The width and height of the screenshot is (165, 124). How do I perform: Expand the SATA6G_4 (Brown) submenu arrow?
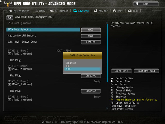tap(9, 100)
